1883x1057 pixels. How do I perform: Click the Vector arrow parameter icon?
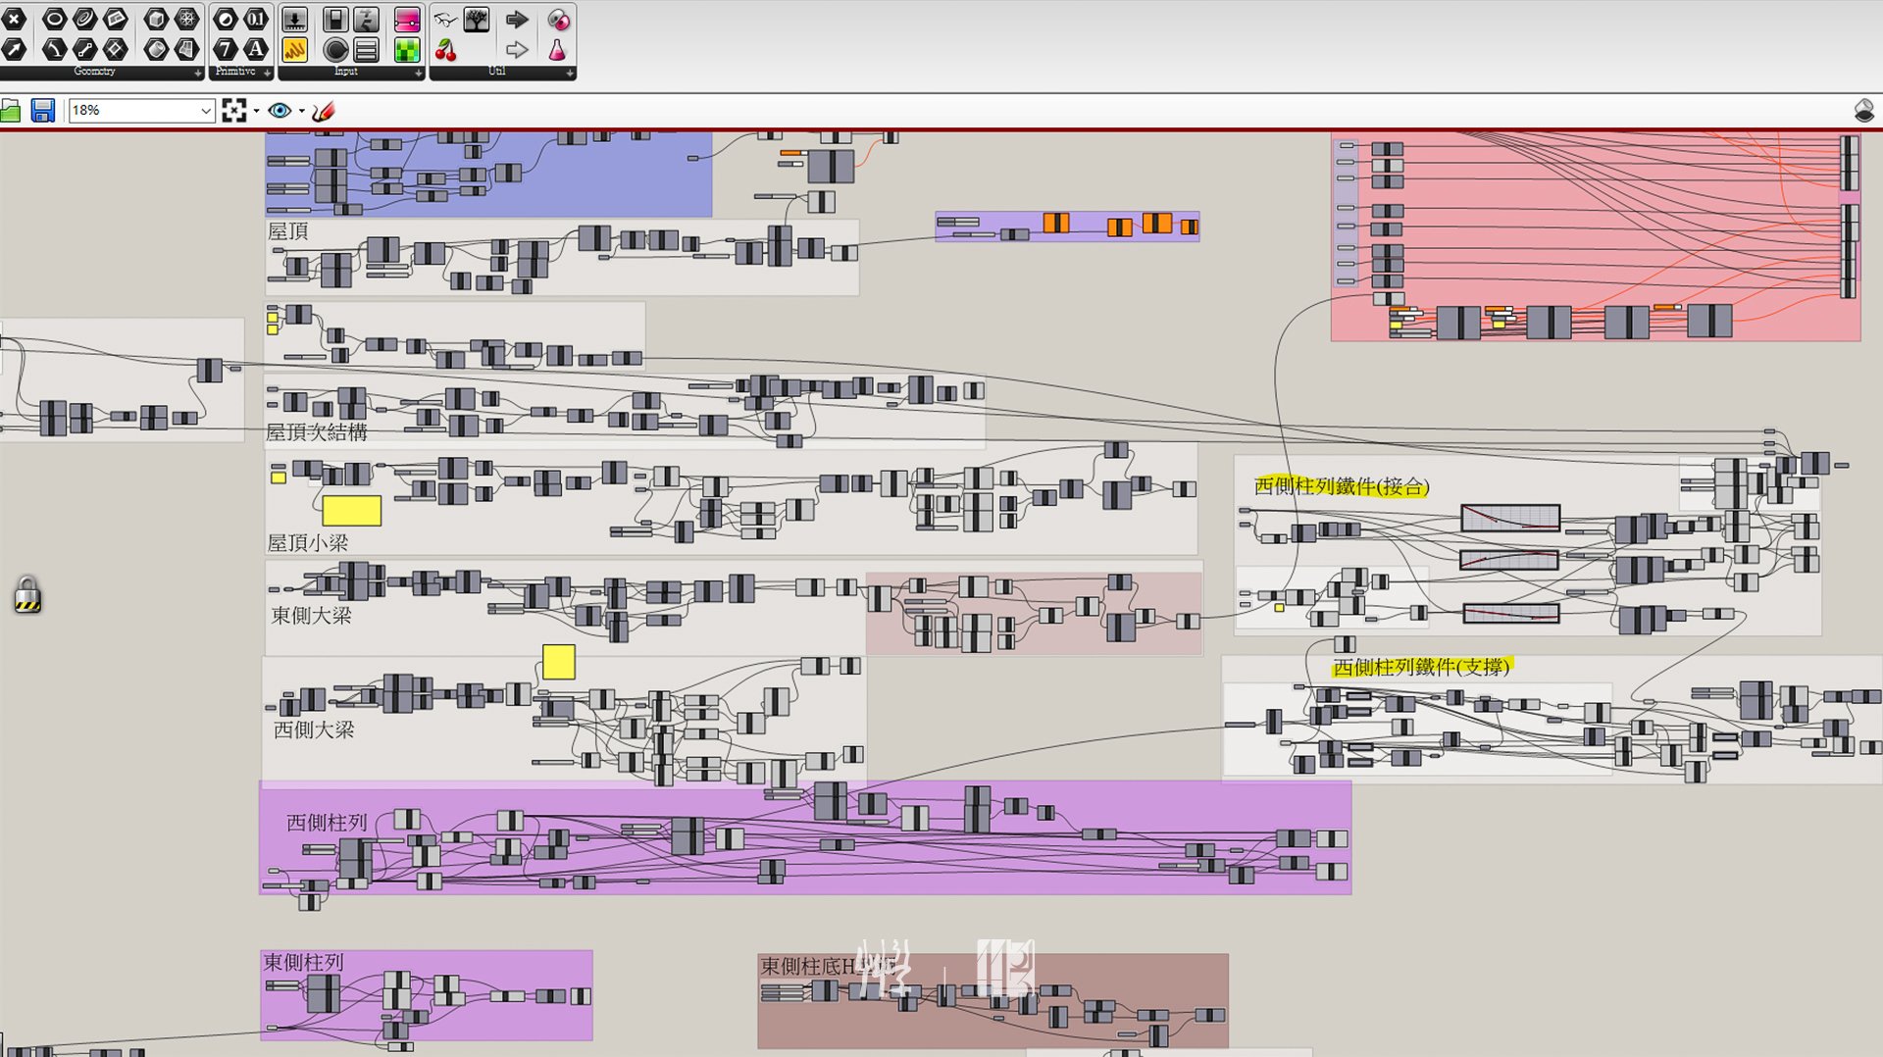click(15, 49)
